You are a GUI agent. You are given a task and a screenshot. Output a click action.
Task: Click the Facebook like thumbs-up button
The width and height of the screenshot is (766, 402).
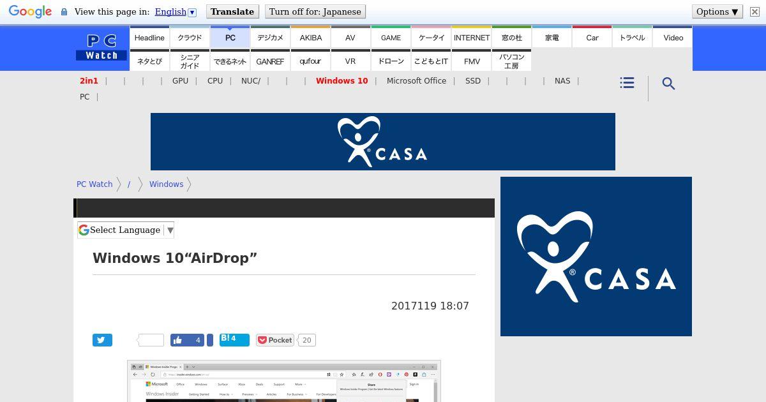click(x=187, y=340)
